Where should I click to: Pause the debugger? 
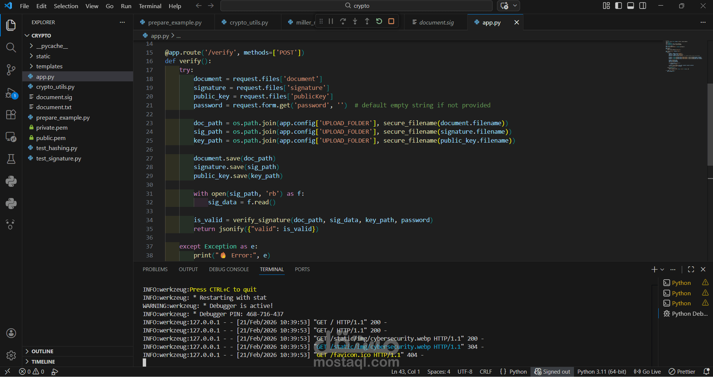(330, 22)
